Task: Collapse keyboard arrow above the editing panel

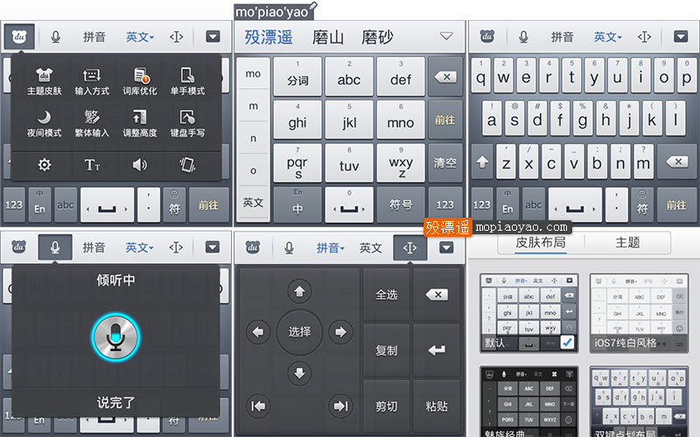Action: pyautogui.click(x=446, y=247)
